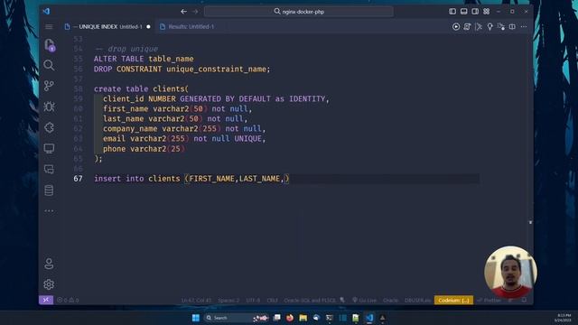Open the Manage gear menu
This screenshot has width=578, height=325.
(x=49, y=284)
